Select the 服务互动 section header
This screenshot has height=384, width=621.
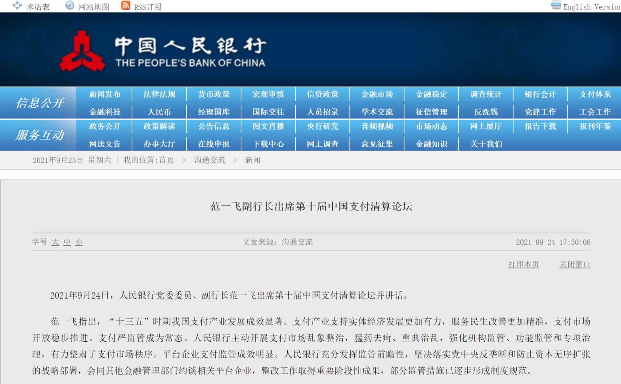[x=40, y=135]
